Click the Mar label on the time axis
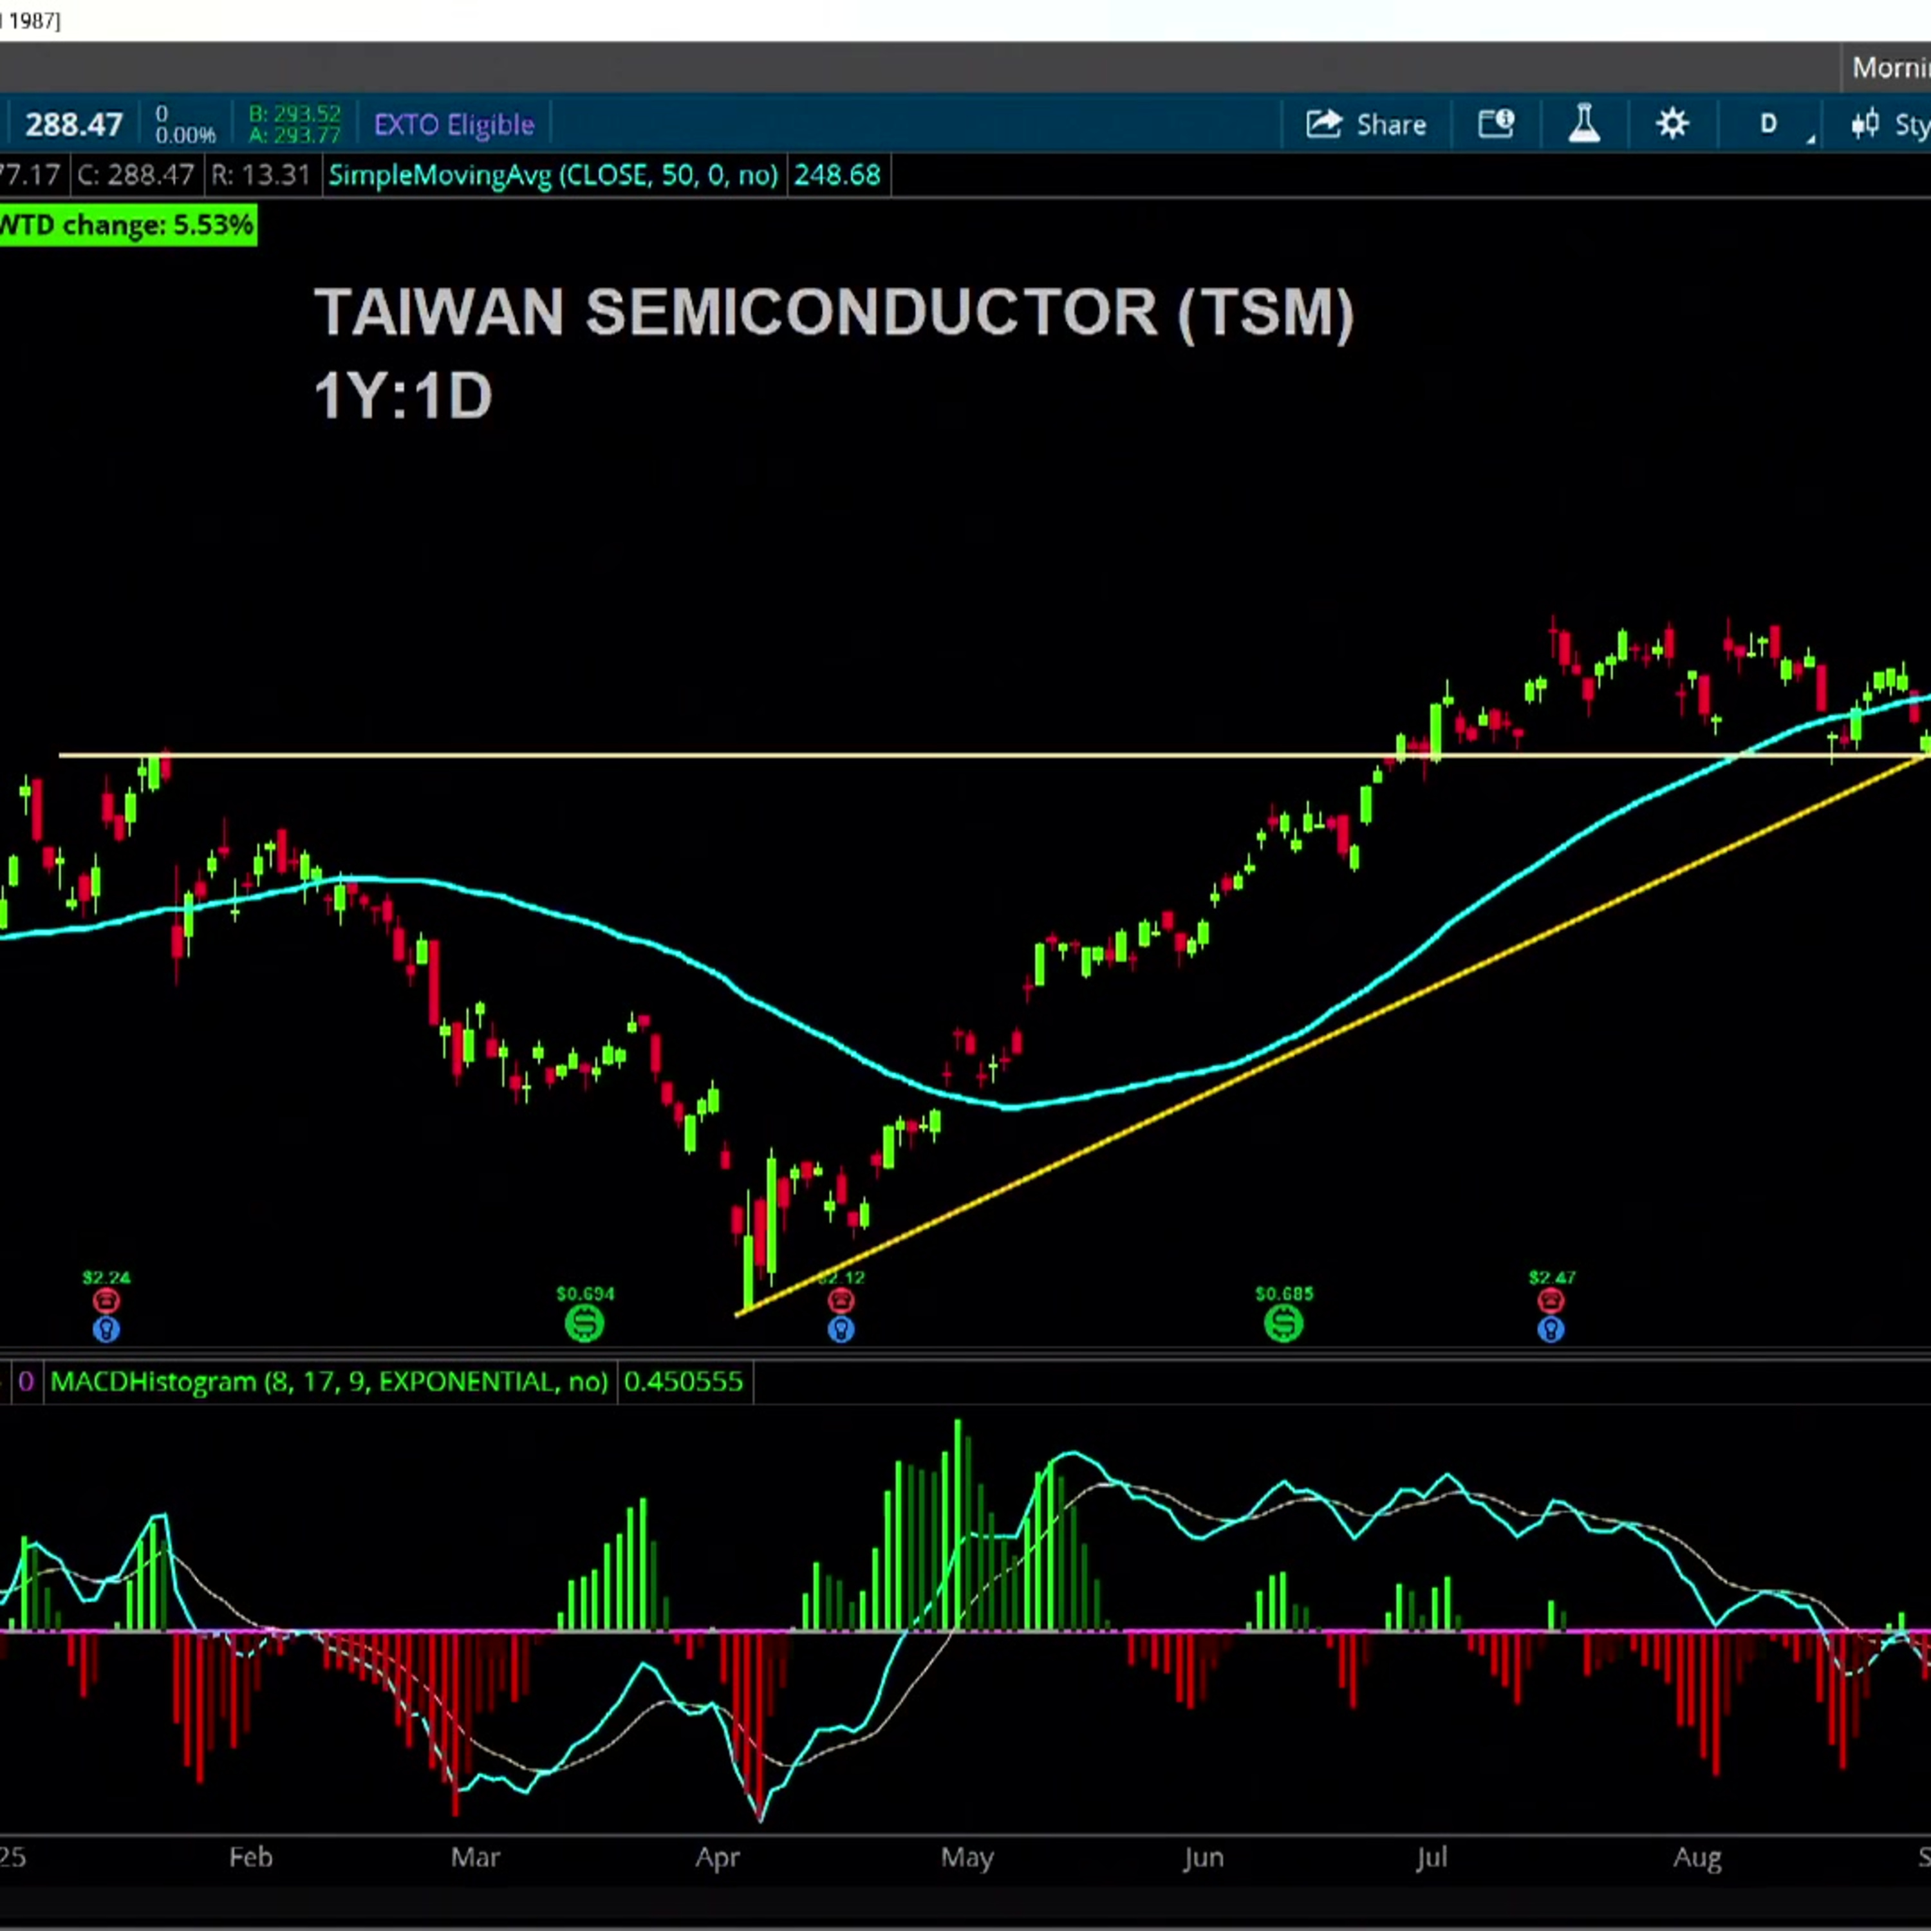This screenshot has height=1931, width=1931. [x=475, y=1857]
